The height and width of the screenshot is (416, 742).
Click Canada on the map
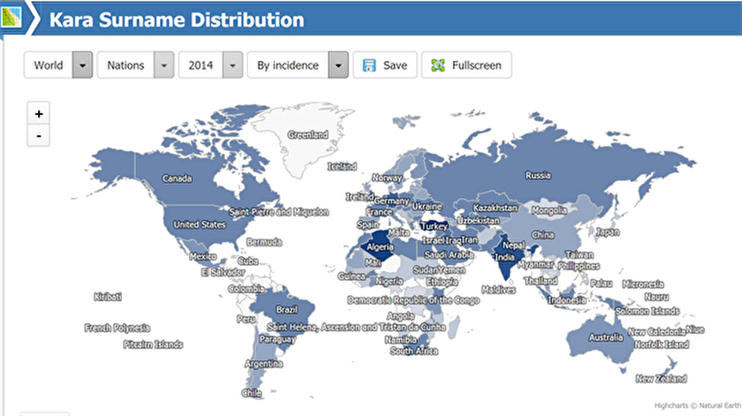coord(177,178)
